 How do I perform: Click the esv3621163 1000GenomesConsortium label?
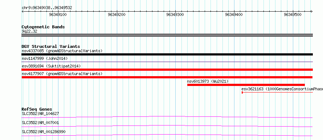pyautogui.click(x=282, y=89)
